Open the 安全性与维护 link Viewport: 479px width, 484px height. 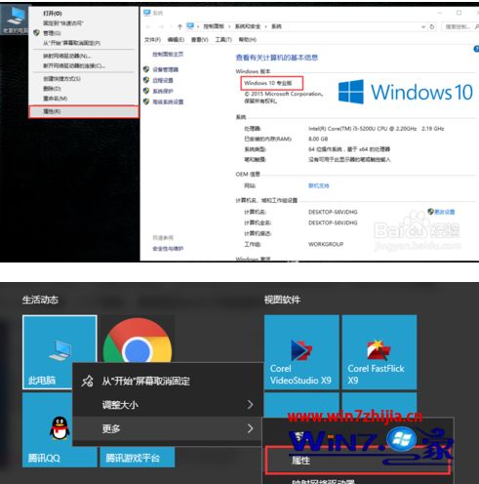point(168,249)
